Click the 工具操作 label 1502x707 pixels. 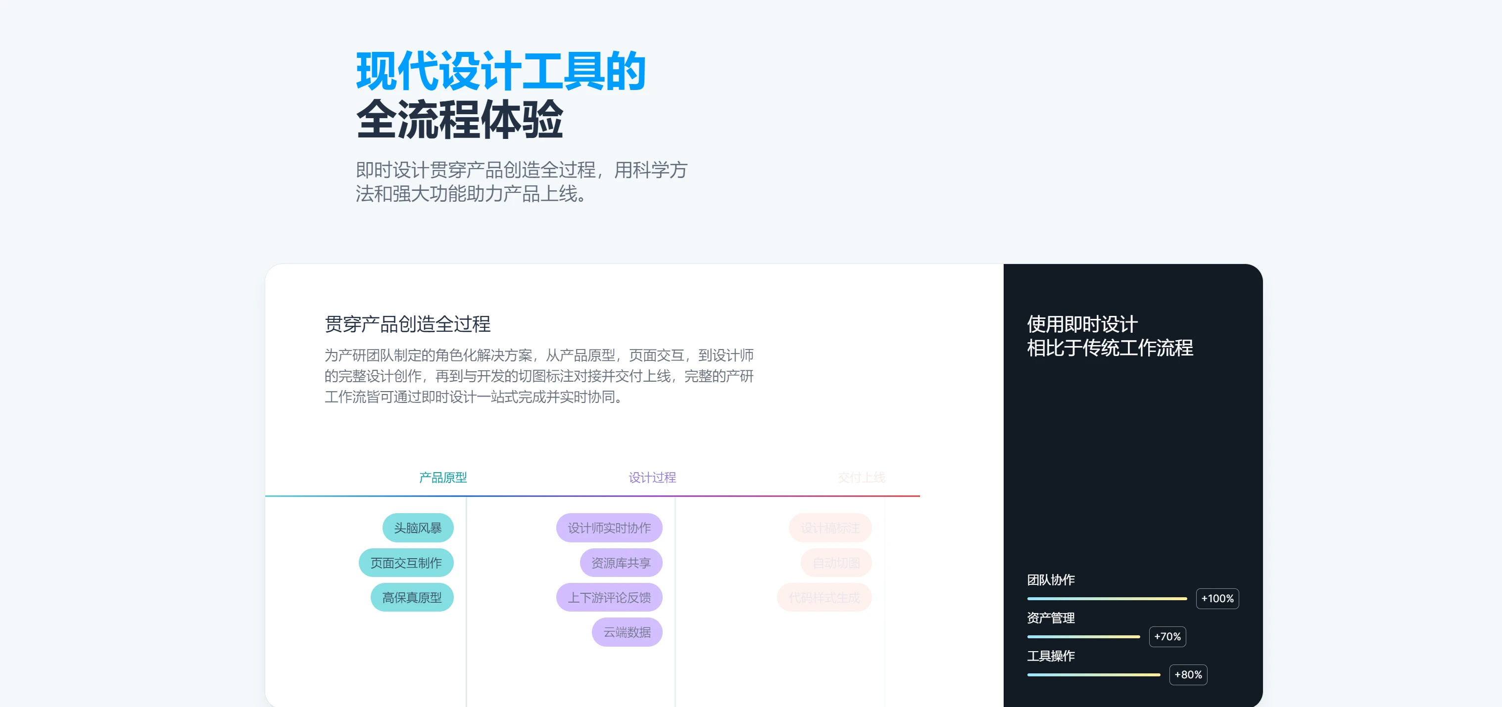point(1050,656)
